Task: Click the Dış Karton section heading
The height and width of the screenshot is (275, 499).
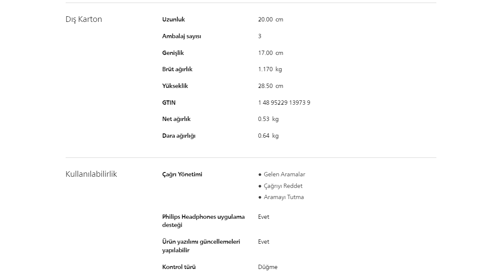Action: 84,19
